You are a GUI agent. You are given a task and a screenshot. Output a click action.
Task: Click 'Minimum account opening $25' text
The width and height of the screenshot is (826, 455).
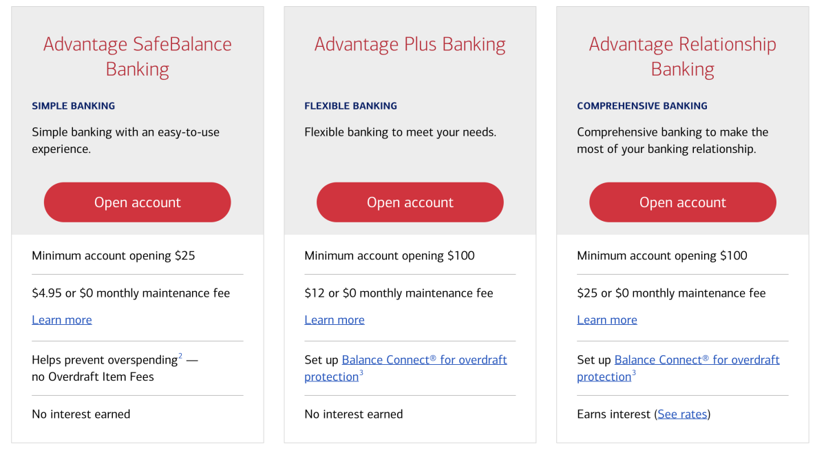point(114,256)
